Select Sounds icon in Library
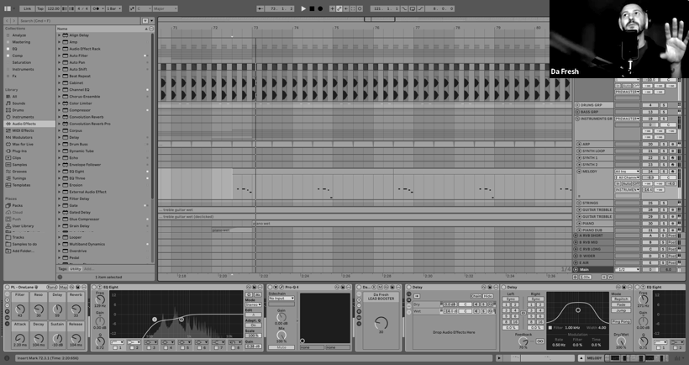The image size is (689, 365). 18,103
